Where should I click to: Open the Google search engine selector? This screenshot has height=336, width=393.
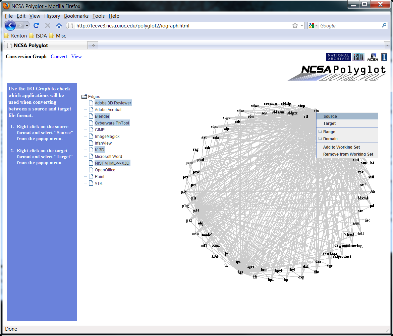(x=313, y=25)
